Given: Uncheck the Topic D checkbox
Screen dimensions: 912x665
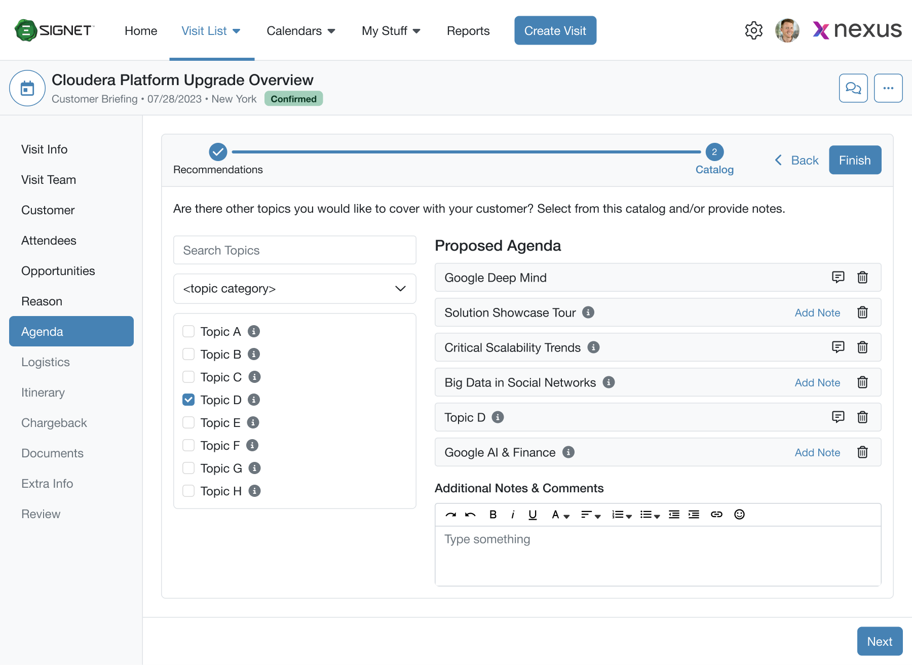Looking at the screenshot, I should click(x=188, y=399).
